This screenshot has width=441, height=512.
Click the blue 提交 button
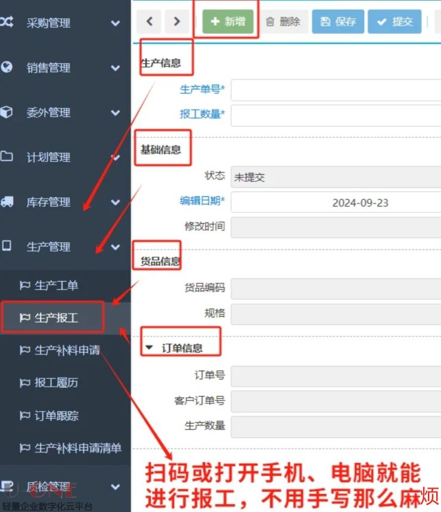395,21
